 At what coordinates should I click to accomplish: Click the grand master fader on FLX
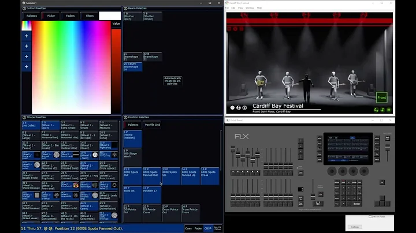[388, 148]
